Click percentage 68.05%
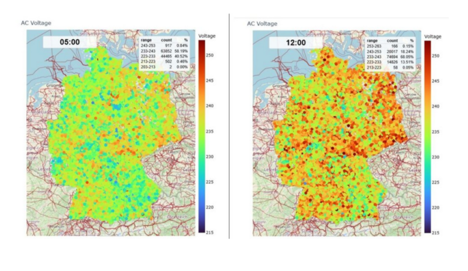This screenshot has width=468, height=271. point(407,57)
